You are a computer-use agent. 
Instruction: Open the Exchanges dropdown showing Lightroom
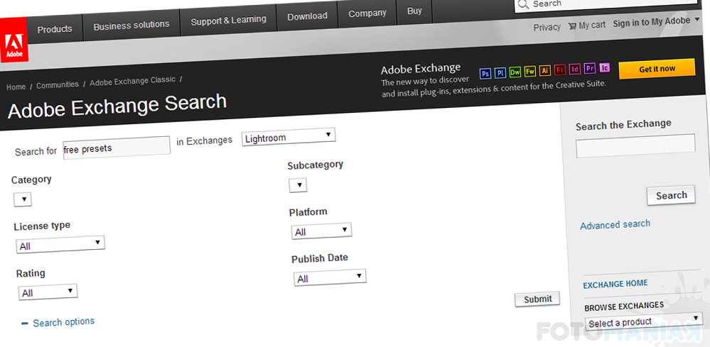288,137
